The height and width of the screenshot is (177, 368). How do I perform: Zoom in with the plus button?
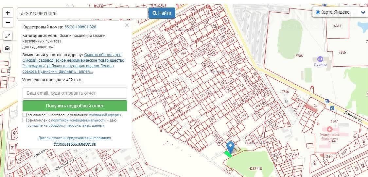(x=8, y=13)
